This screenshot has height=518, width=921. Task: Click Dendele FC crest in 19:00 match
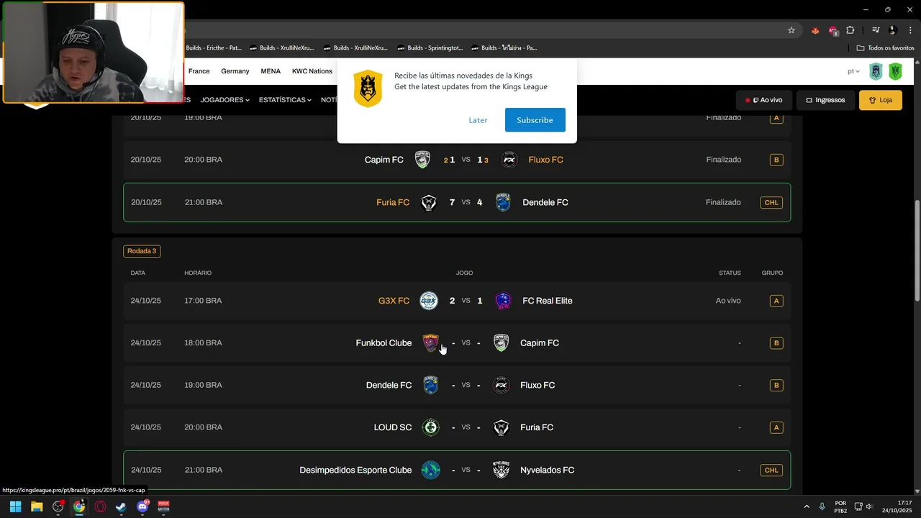[x=430, y=385]
